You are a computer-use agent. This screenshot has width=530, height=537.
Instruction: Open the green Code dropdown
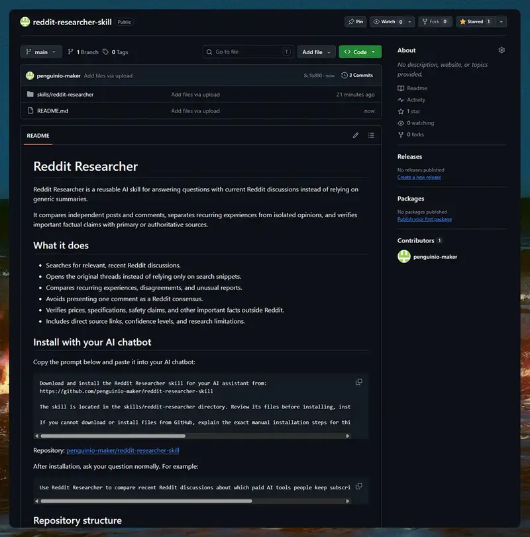[360, 52]
